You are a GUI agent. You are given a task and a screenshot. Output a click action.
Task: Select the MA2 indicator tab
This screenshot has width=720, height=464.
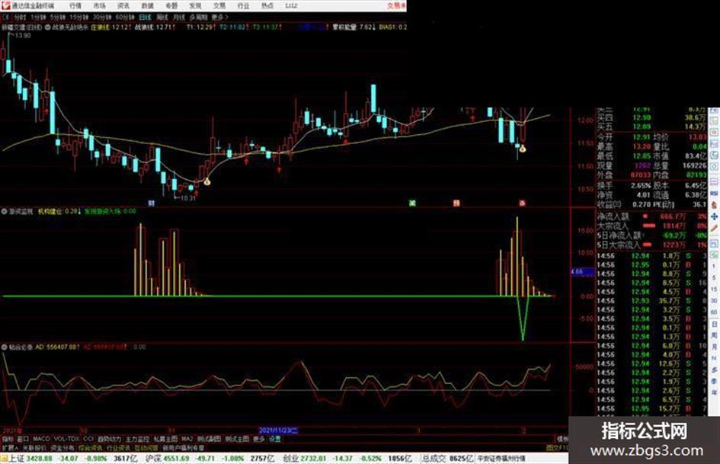click(187, 439)
